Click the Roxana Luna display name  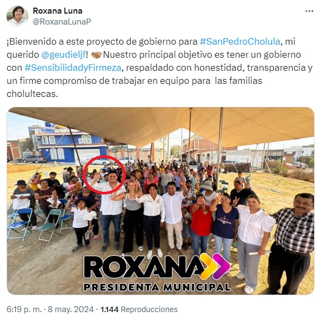coord(58,11)
